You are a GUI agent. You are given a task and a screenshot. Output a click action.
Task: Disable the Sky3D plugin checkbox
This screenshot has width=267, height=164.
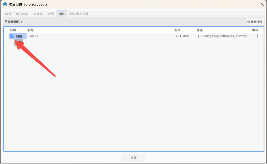[12, 36]
